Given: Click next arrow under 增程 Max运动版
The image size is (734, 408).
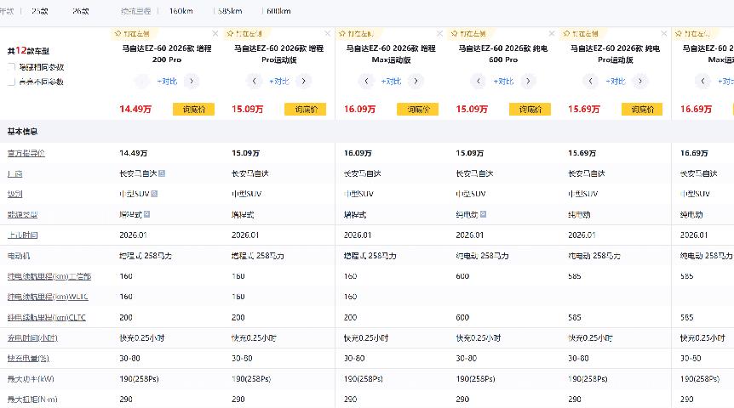Looking at the screenshot, I should (x=416, y=82).
